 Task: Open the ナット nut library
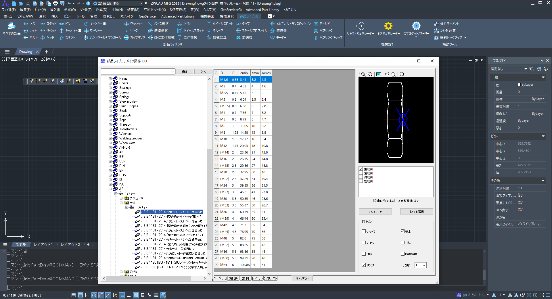[x=30, y=30]
